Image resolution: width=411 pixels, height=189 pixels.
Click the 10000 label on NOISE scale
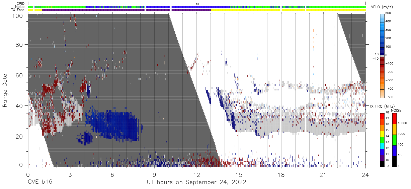point(402,123)
